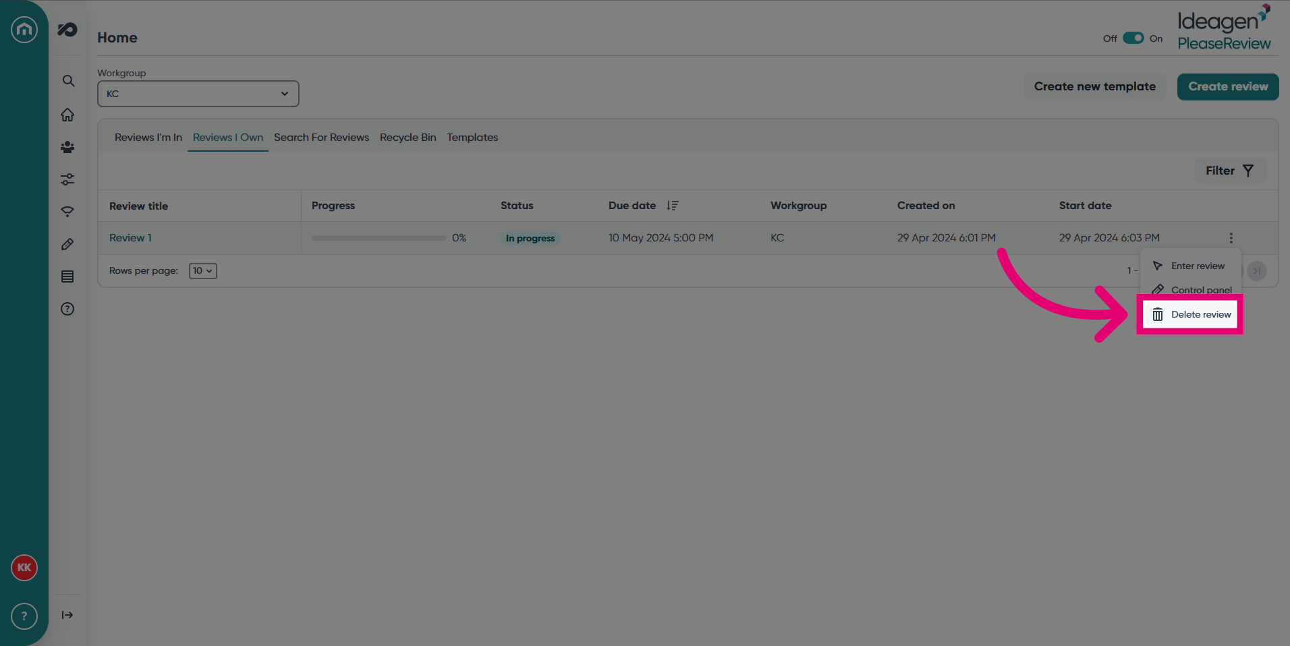Open the three-dot menu for Review 1
The width and height of the screenshot is (1290, 646).
click(1231, 238)
